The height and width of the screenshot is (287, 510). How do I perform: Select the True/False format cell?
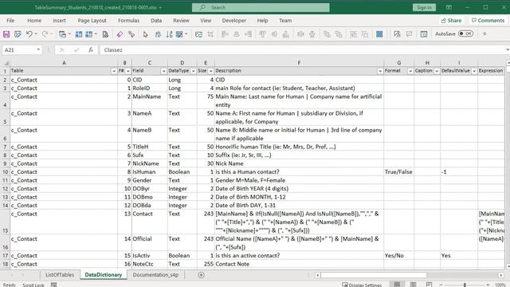click(x=398, y=172)
